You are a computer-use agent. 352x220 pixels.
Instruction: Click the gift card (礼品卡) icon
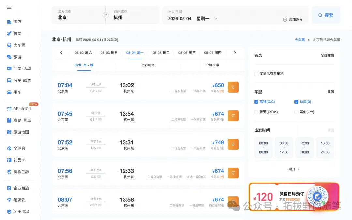point(9,160)
